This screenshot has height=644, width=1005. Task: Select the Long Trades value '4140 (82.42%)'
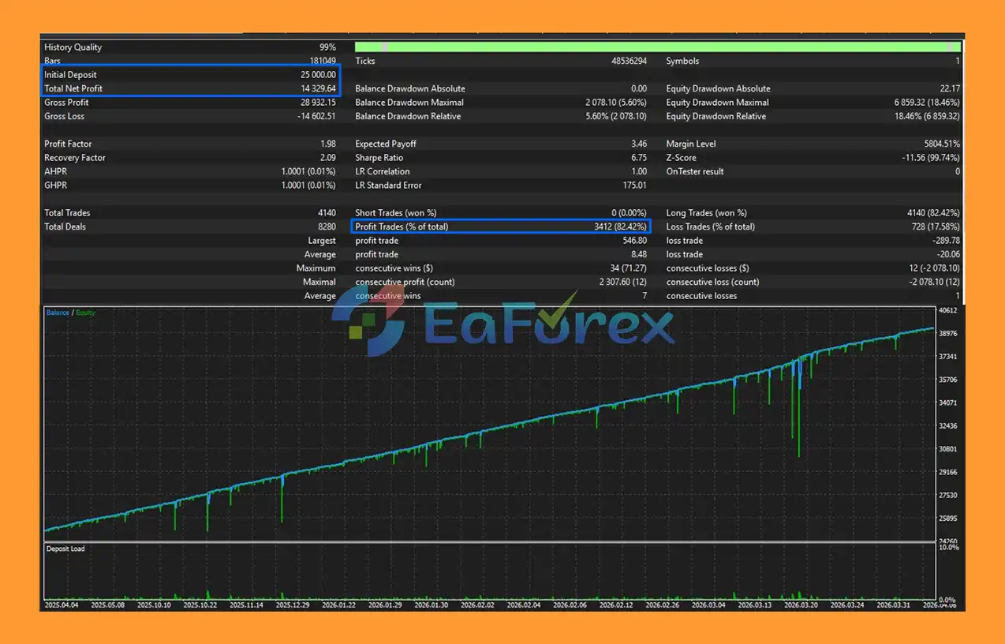point(934,213)
